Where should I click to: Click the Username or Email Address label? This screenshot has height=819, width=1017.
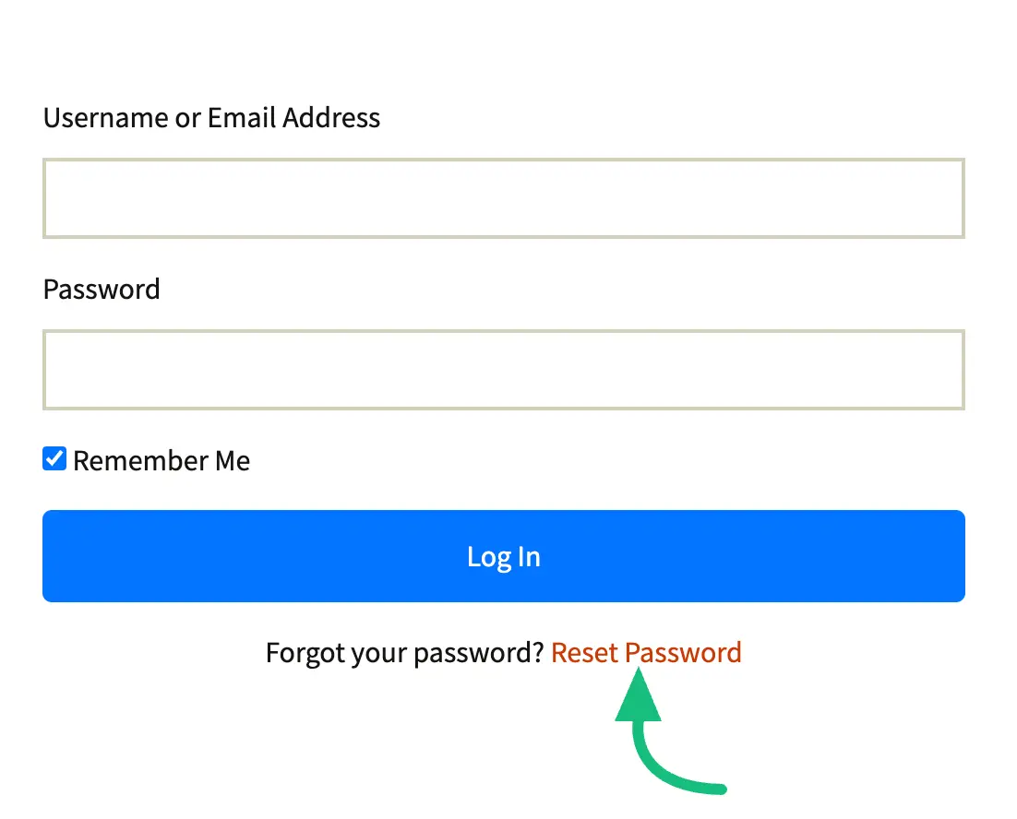(211, 118)
